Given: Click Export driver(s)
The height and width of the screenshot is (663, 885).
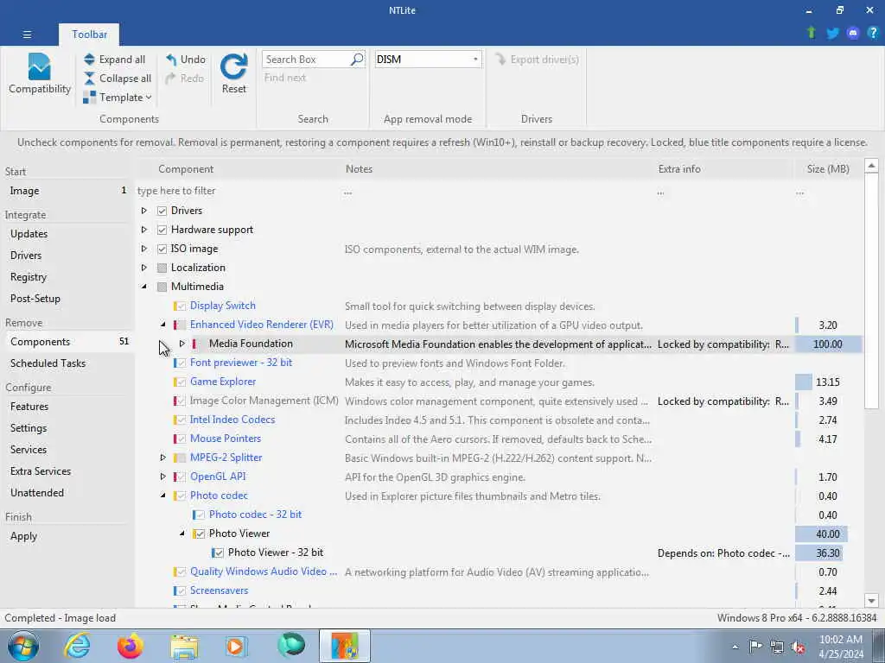Looking at the screenshot, I should tap(537, 60).
